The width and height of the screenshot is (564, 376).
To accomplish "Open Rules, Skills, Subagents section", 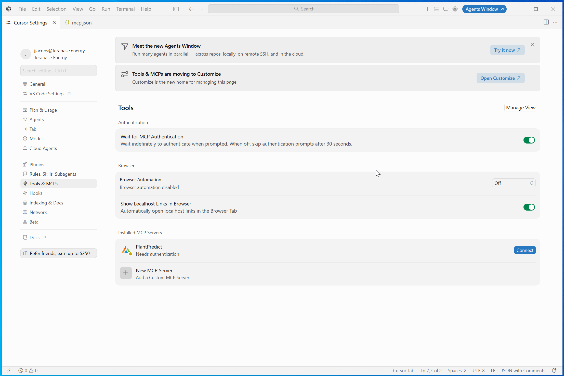I will (59, 174).
